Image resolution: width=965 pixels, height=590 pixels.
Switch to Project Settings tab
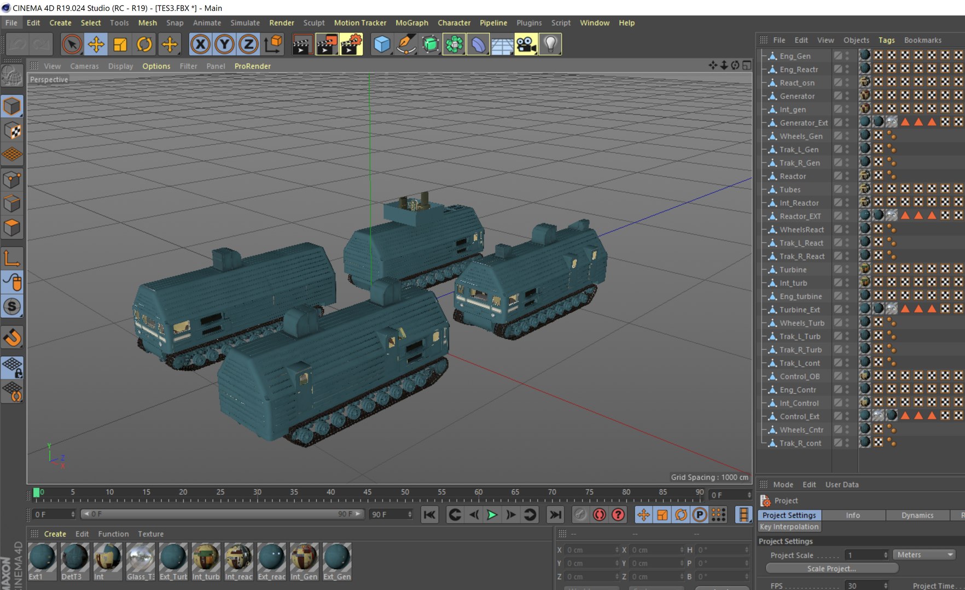pos(789,515)
